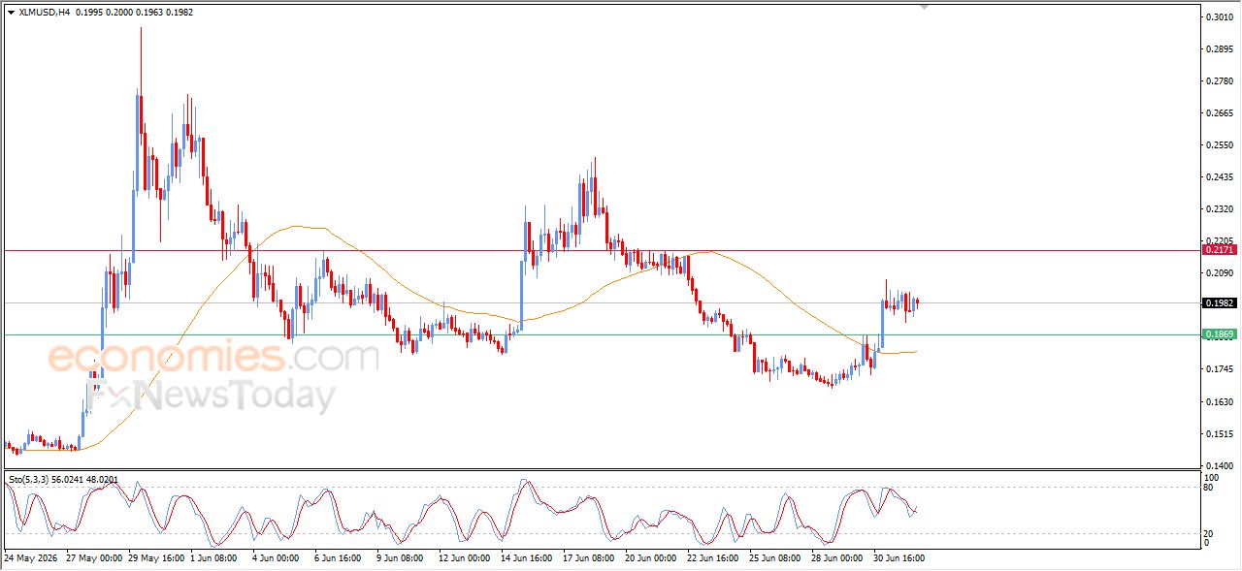Click the stochastic 20 level label
The height and width of the screenshot is (571, 1242).
pos(1210,533)
